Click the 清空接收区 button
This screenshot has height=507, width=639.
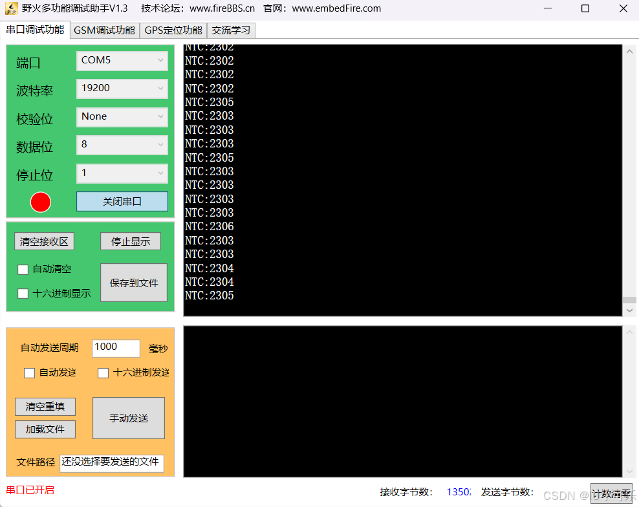tap(44, 241)
